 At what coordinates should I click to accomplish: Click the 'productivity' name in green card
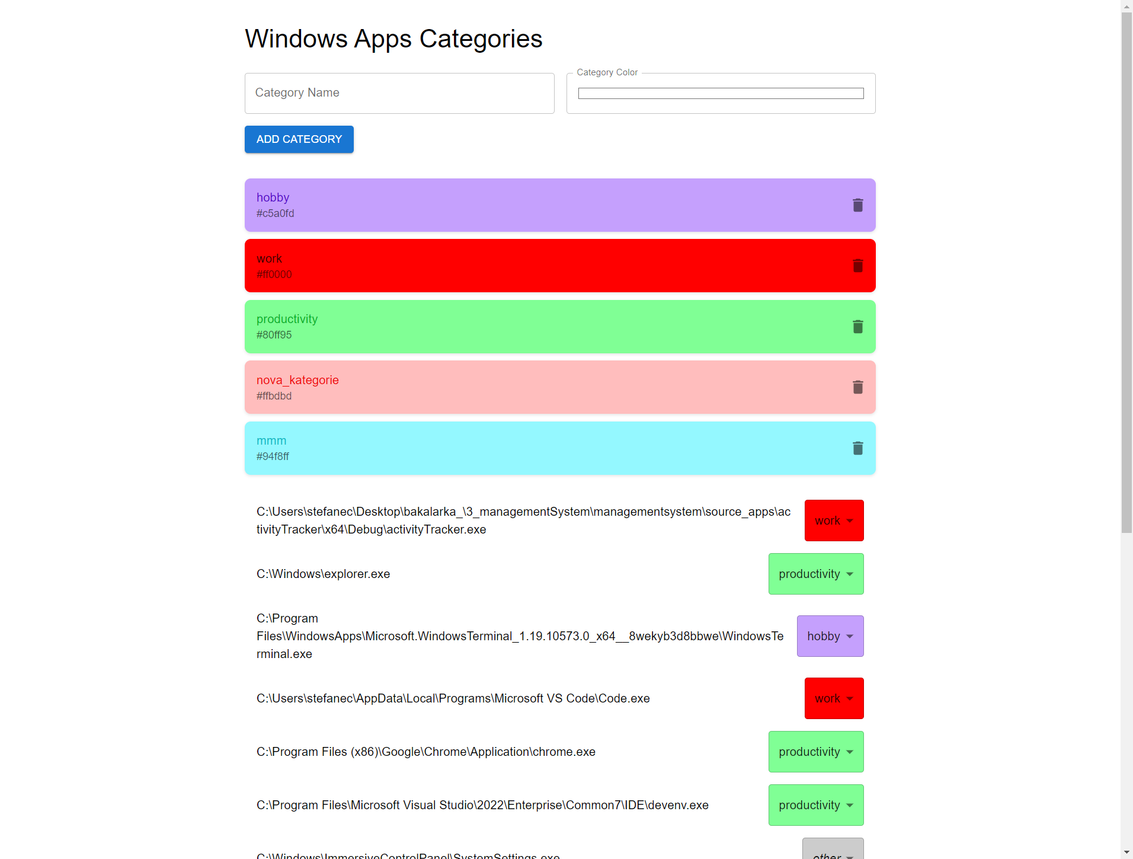(x=287, y=319)
